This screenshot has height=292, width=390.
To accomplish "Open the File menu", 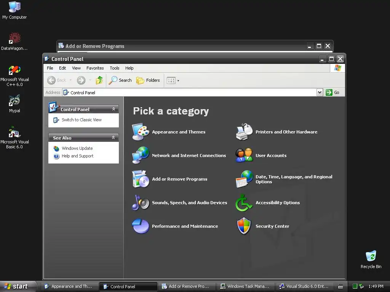I will point(50,68).
